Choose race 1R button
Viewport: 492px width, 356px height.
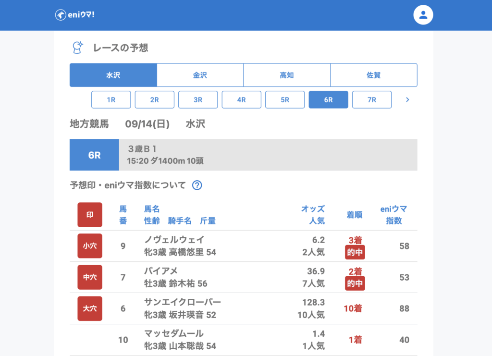pyautogui.click(x=111, y=100)
